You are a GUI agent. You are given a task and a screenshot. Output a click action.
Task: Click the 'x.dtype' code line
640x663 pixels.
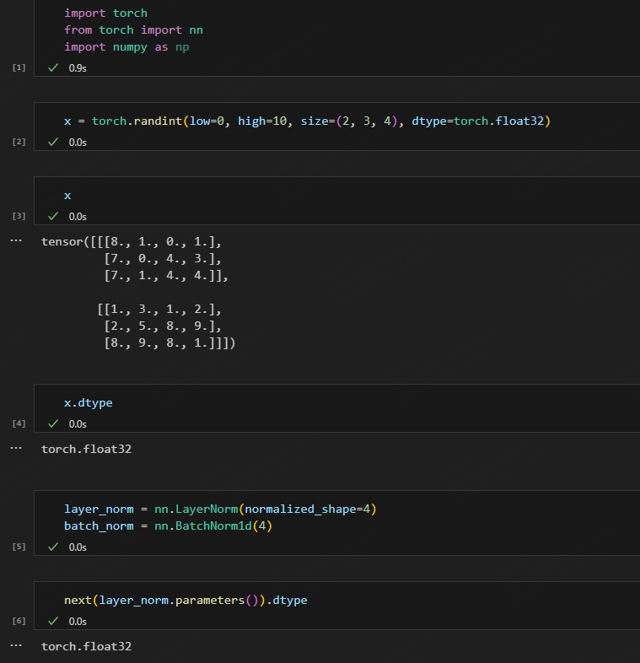[x=89, y=403]
